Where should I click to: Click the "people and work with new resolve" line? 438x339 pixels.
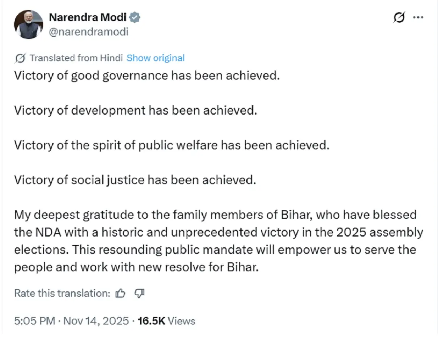click(x=137, y=267)
